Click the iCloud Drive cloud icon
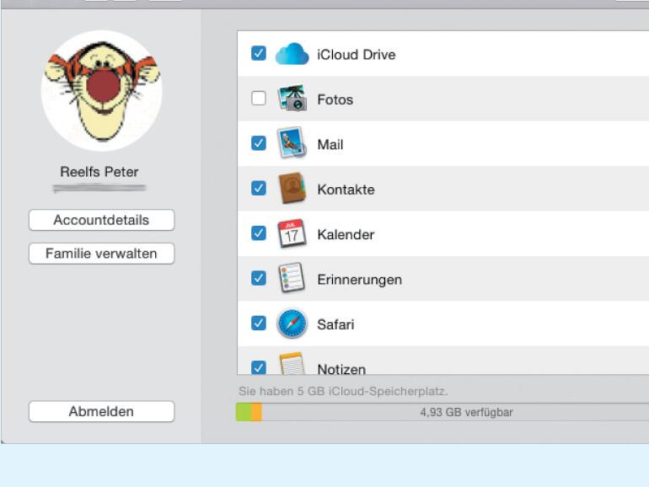Image resolution: width=649 pixels, height=487 pixels. (292, 54)
